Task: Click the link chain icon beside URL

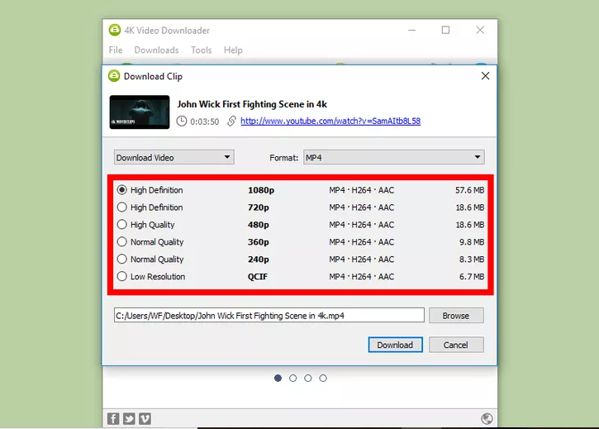Action: 231,122
